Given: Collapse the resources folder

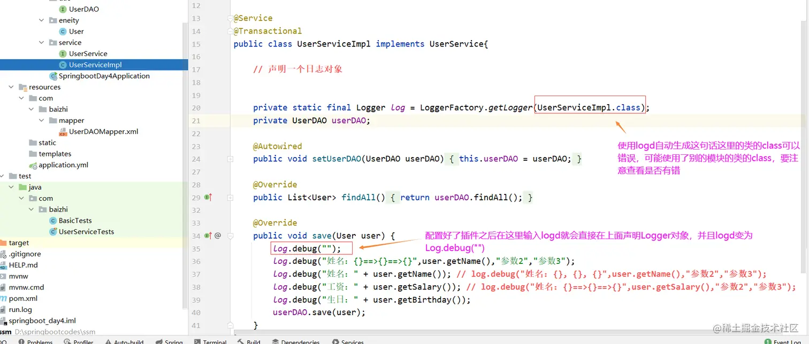Looking at the screenshot, I should pos(11,87).
